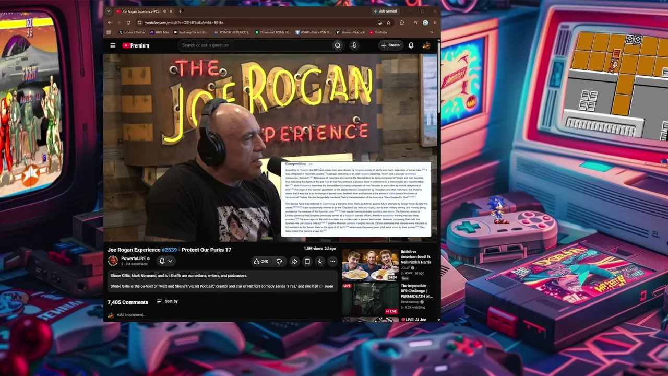Open YouTube notifications bell in header

(x=411, y=45)
